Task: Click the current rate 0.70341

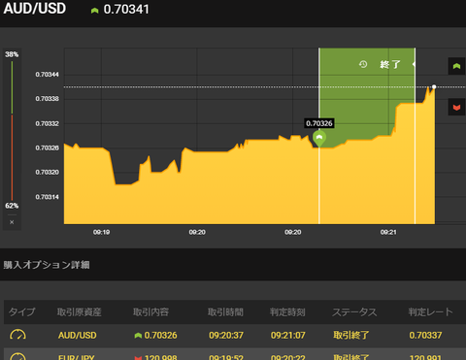Action: tap(126, 10)
